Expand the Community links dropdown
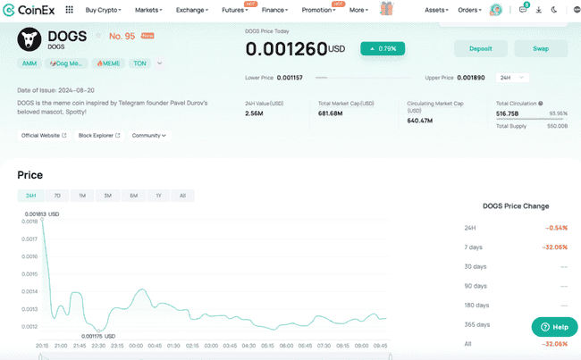 click(x=149, y=136)
